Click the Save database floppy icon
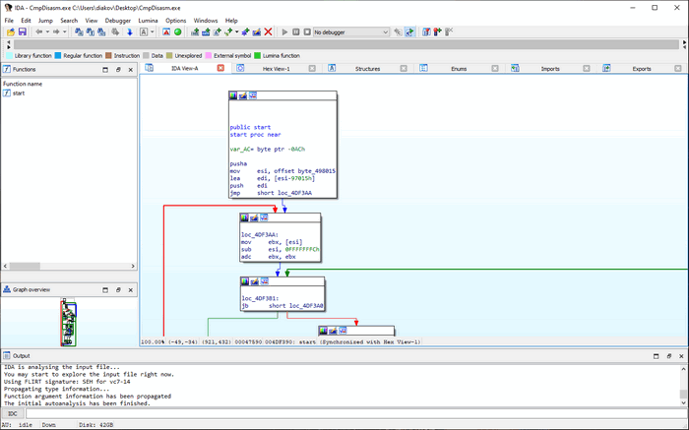 pyautogui.click(x=22, y=31)
